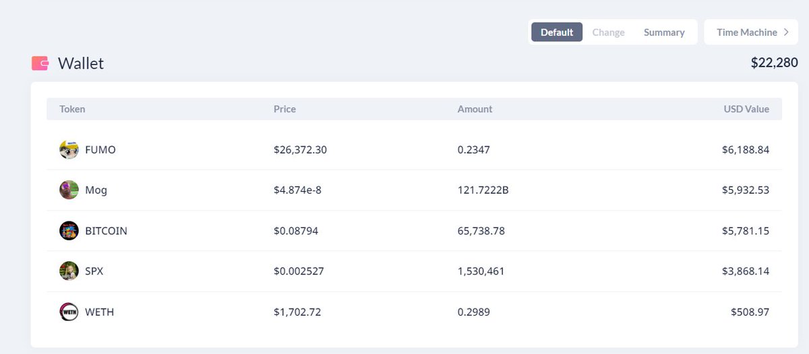Click the SPX token name

94,271
